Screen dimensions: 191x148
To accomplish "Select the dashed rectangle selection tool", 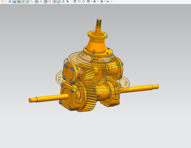I will tap(3, 2).
